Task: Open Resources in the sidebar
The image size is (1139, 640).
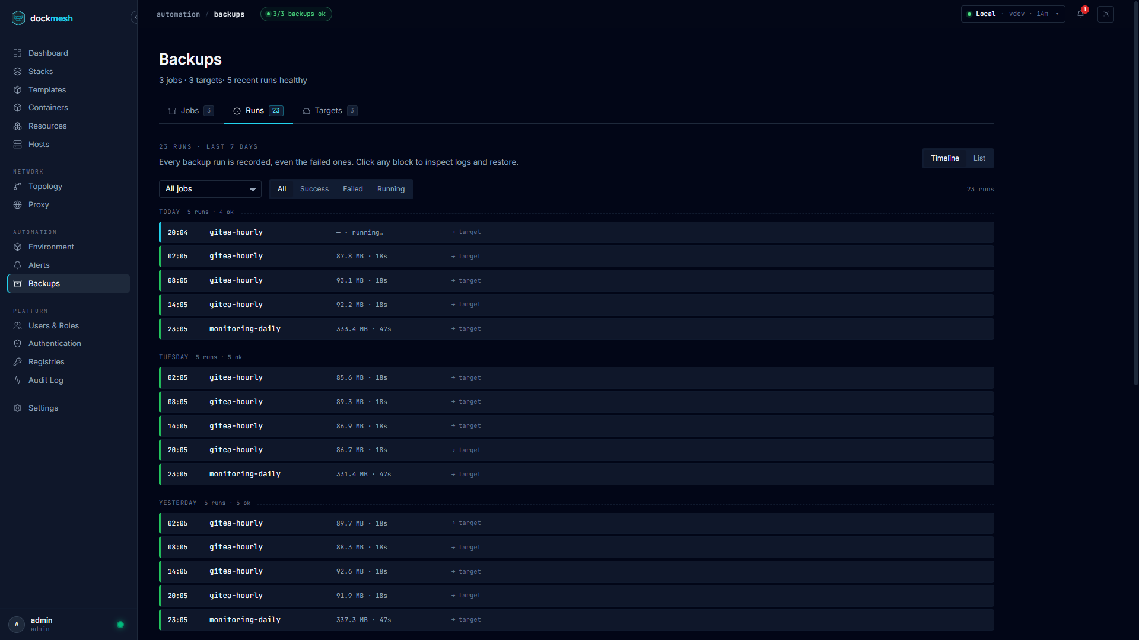Action: pos(68,126)
